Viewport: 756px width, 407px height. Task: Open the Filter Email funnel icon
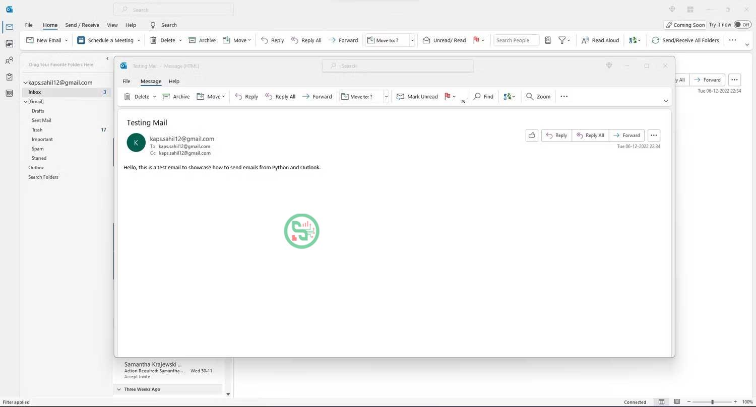tap(561, 40)
